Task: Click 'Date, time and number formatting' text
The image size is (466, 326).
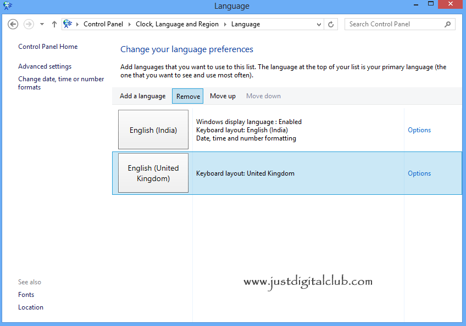Action: tap(246, 138)
